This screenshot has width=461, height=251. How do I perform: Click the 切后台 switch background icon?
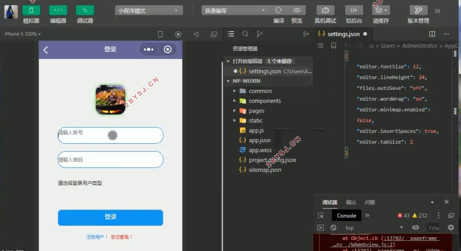point(354,10)
